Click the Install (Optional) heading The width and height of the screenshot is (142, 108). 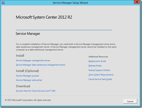(27, 71)
